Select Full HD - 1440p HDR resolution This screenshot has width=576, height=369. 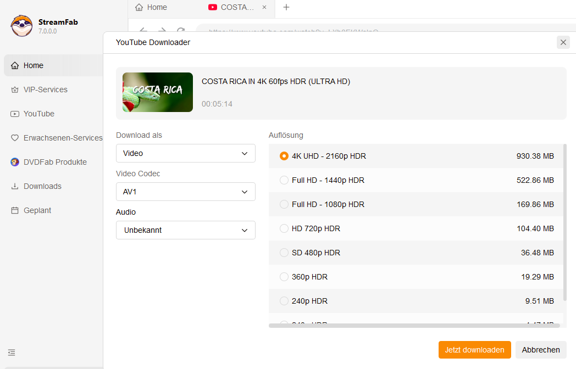point(284,180)
